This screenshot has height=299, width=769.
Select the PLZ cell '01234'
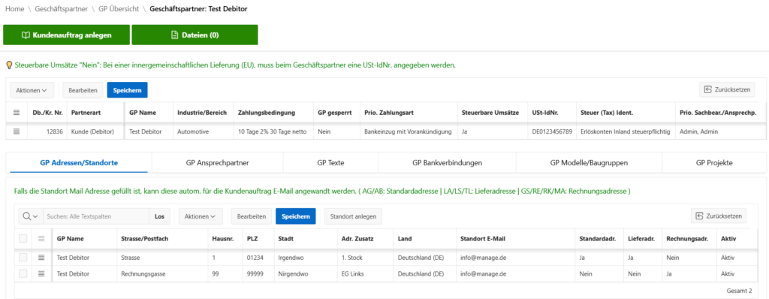(258, 257)
